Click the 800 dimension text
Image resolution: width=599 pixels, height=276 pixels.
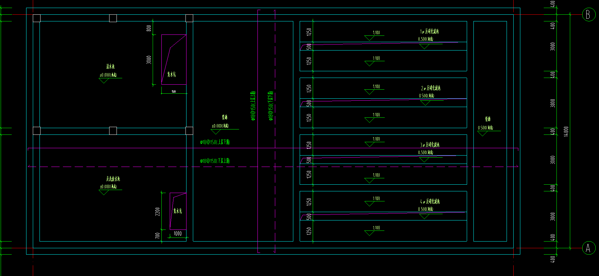tap(149, 28)
